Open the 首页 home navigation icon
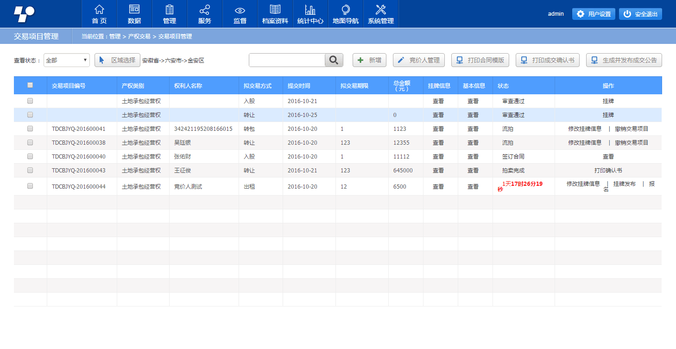 point(99,14)
